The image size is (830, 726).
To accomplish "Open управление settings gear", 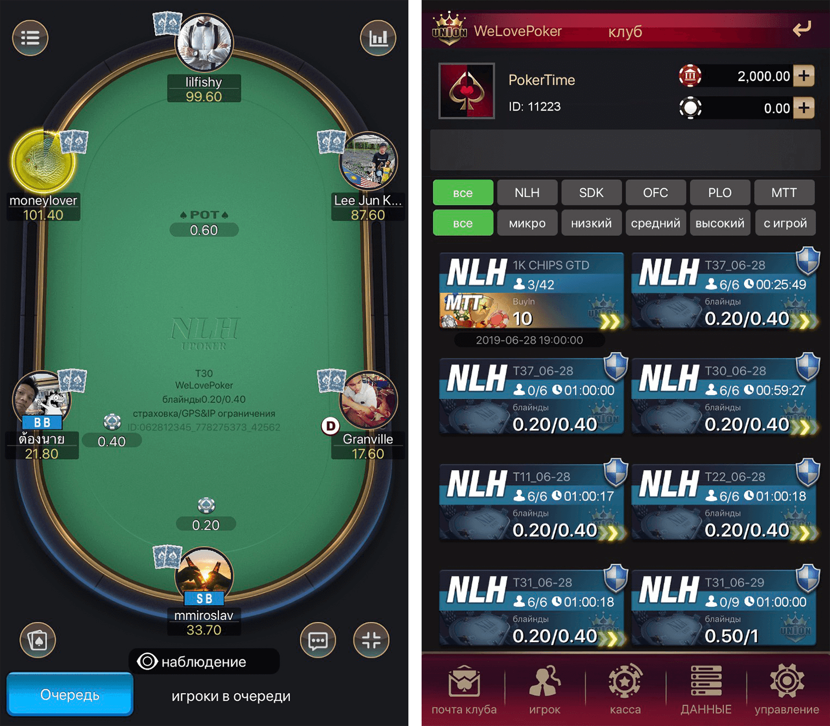I will [787, 690].
